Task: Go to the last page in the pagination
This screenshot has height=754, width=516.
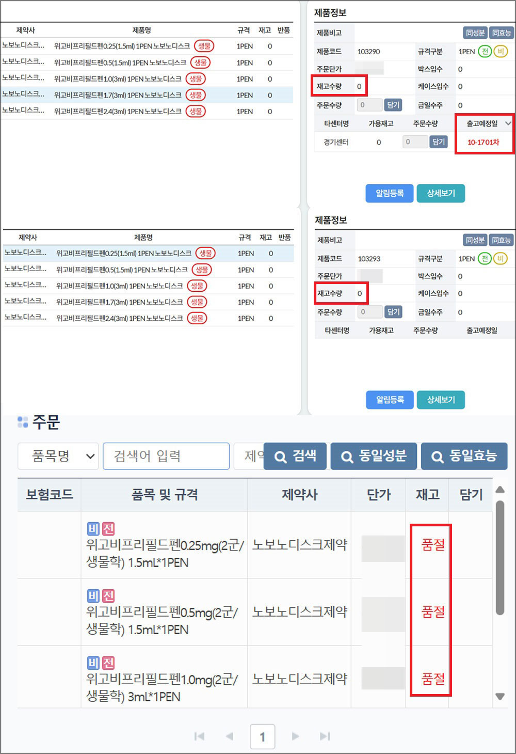Action: click(x=325, y=736)
